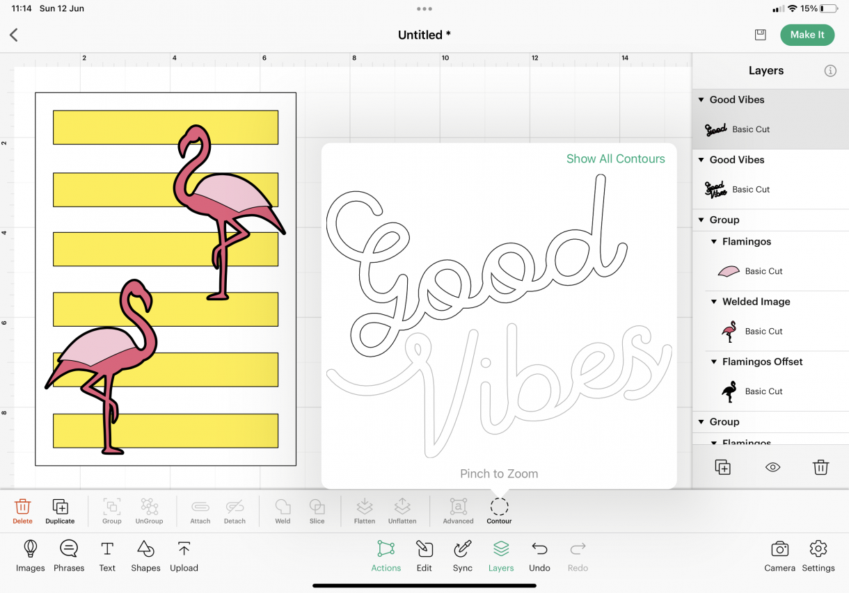This screenshot has height=593, width=849.
Task: Tap the green Make It button
Action: [x=807, y=35]
